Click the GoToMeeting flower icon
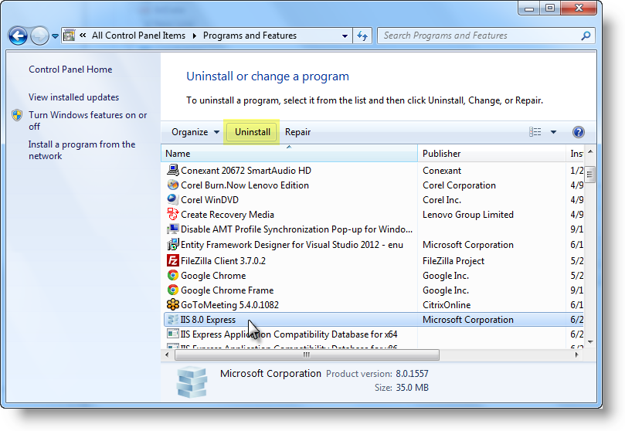 click(172, 305)
